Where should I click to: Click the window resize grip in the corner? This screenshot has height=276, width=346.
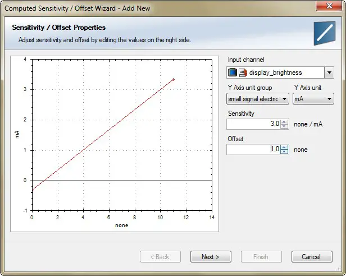338,269
